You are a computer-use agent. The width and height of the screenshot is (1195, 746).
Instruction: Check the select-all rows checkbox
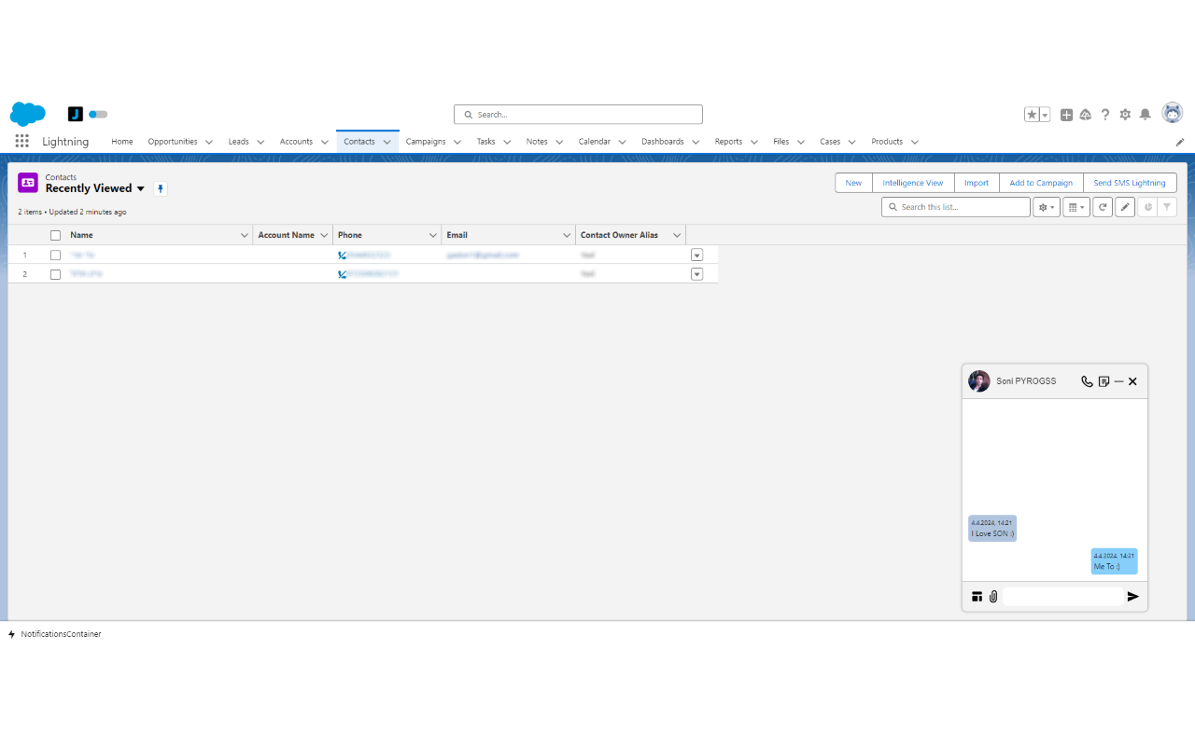pos(55,235)
